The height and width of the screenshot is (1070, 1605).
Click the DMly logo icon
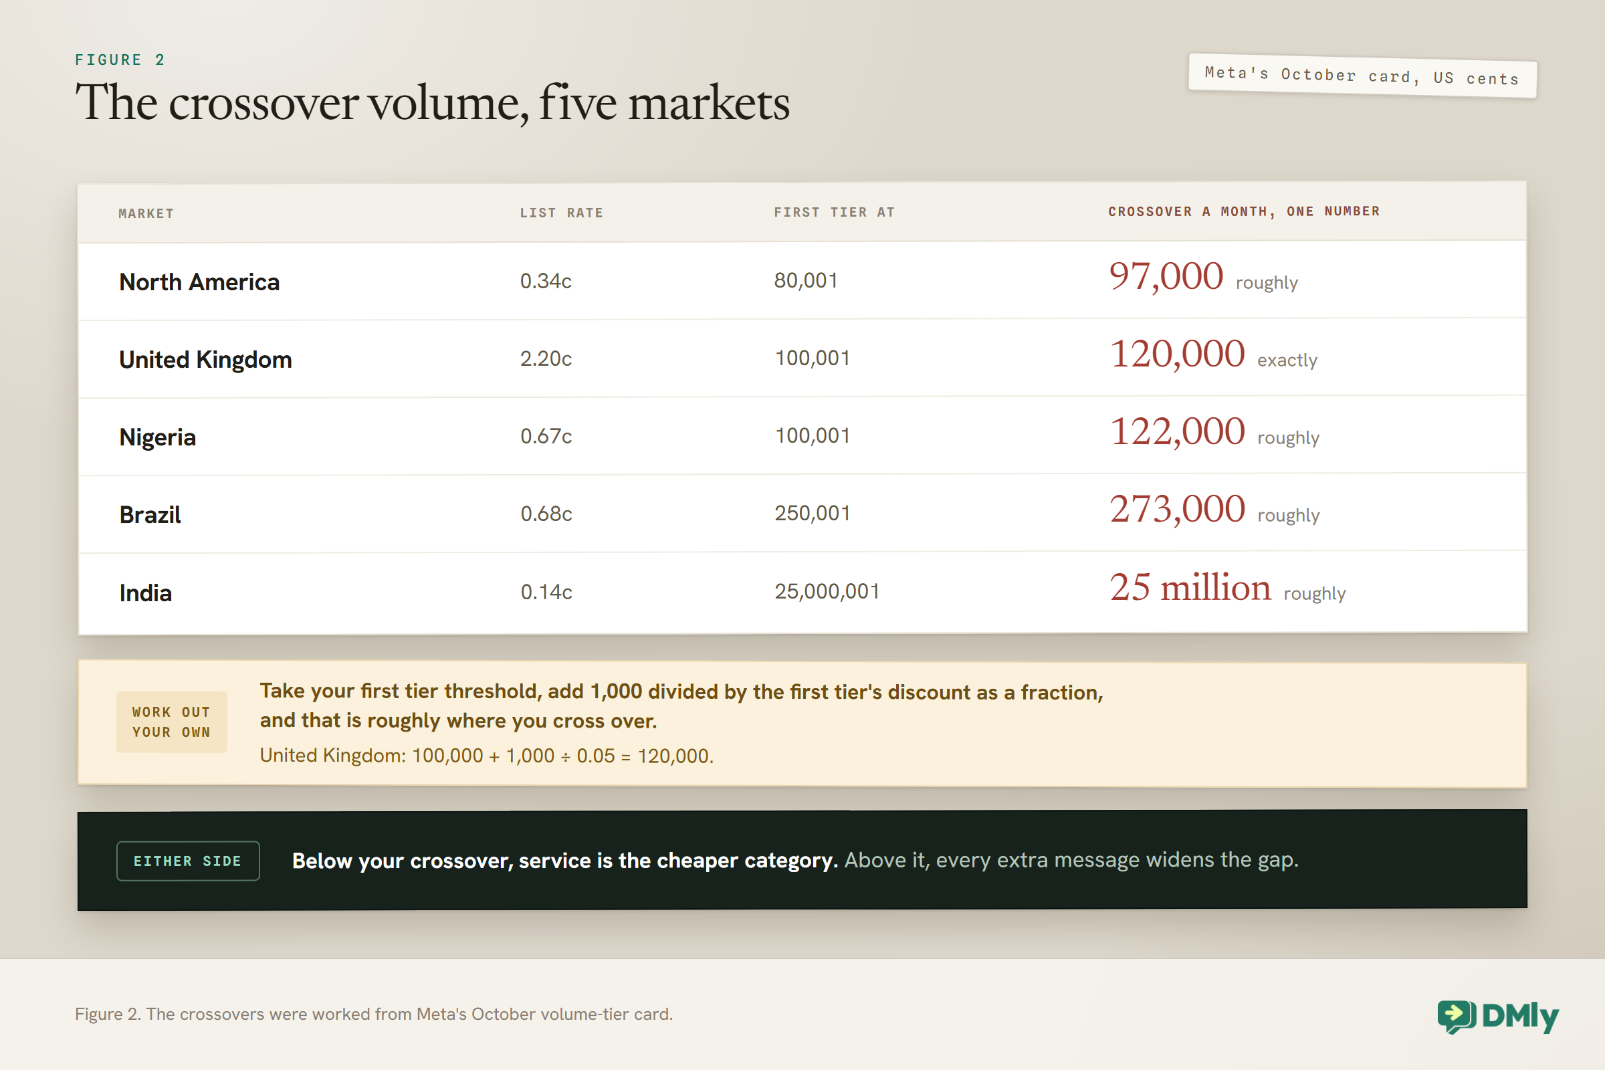[x=1457, y=1016]
